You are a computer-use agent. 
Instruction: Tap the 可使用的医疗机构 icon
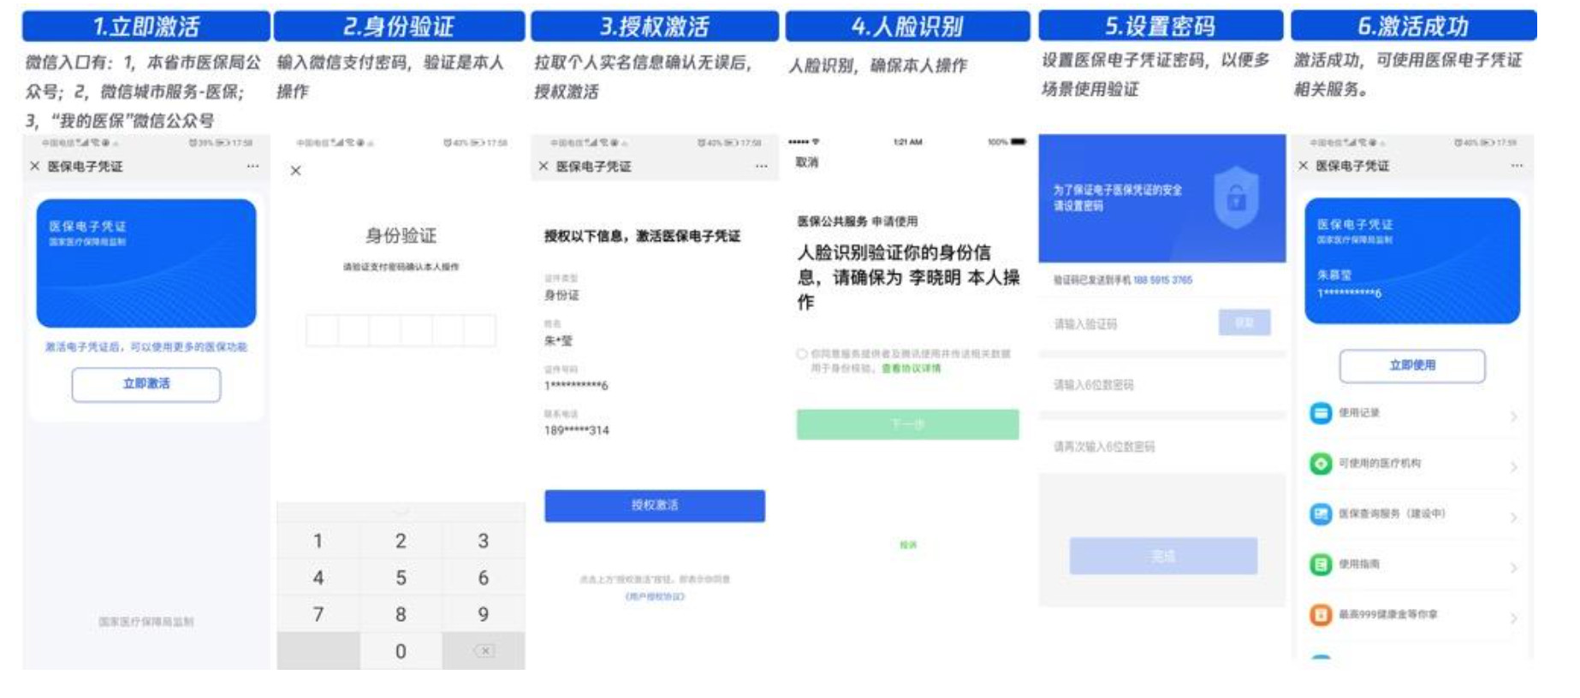pyautogui.click(x=1321, y=464)
